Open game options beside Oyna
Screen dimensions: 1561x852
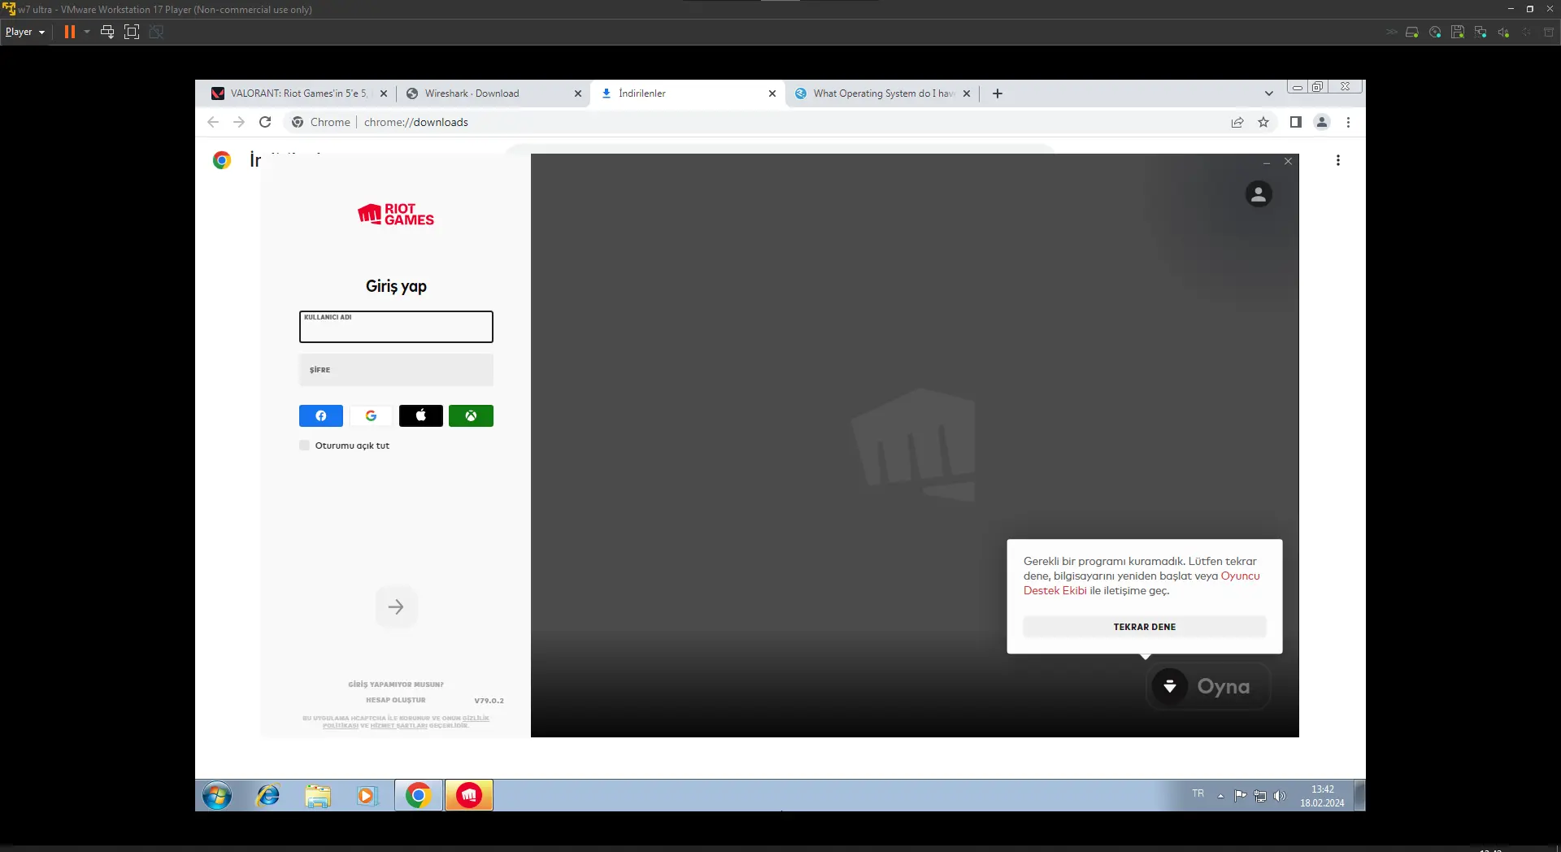(1170, 686)
